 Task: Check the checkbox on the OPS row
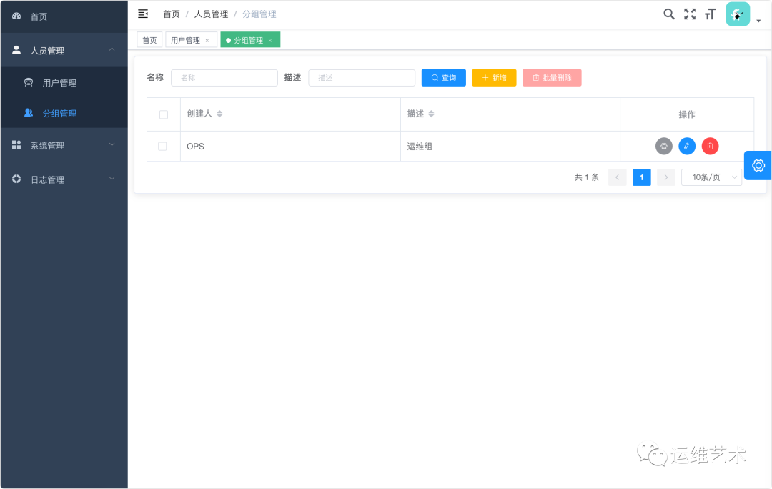(x=163, y=146)
